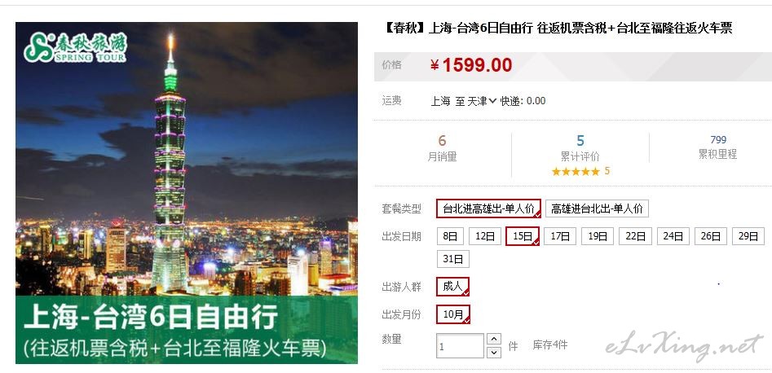Decrease quantity with the down arrow
Viewport: 772px width, 373px height.
click(x=494, y=353)
